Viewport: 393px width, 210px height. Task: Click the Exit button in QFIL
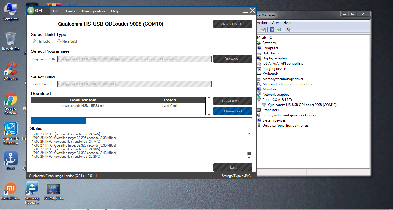233,167
